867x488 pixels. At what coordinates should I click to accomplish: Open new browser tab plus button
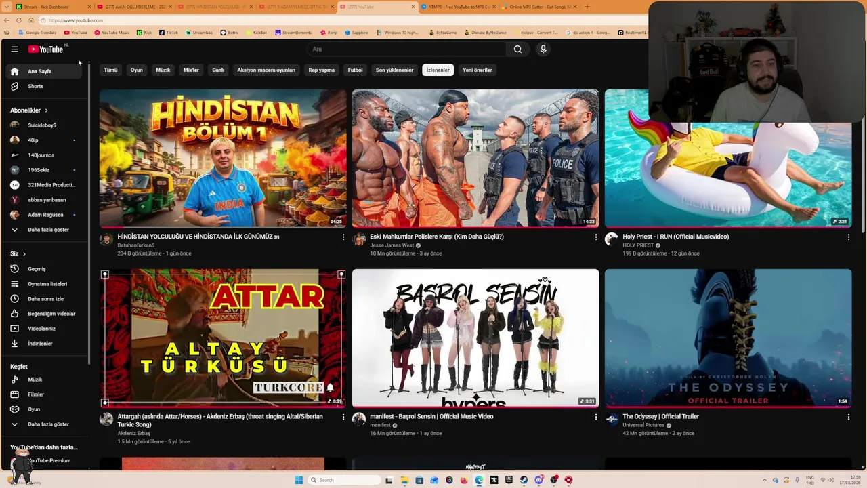587,7
